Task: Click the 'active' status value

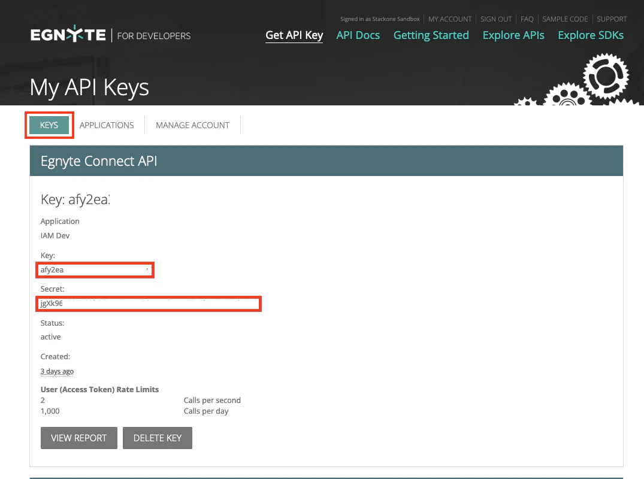Action: pos(50,337)
